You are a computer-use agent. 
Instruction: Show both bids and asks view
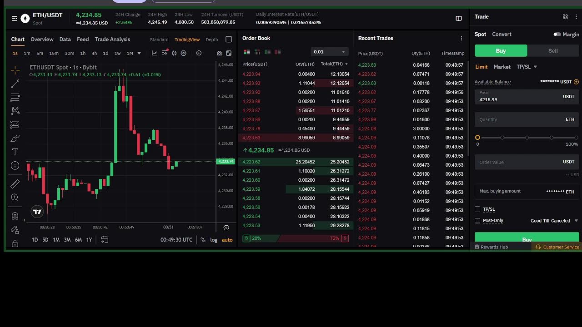coord(247,52)
